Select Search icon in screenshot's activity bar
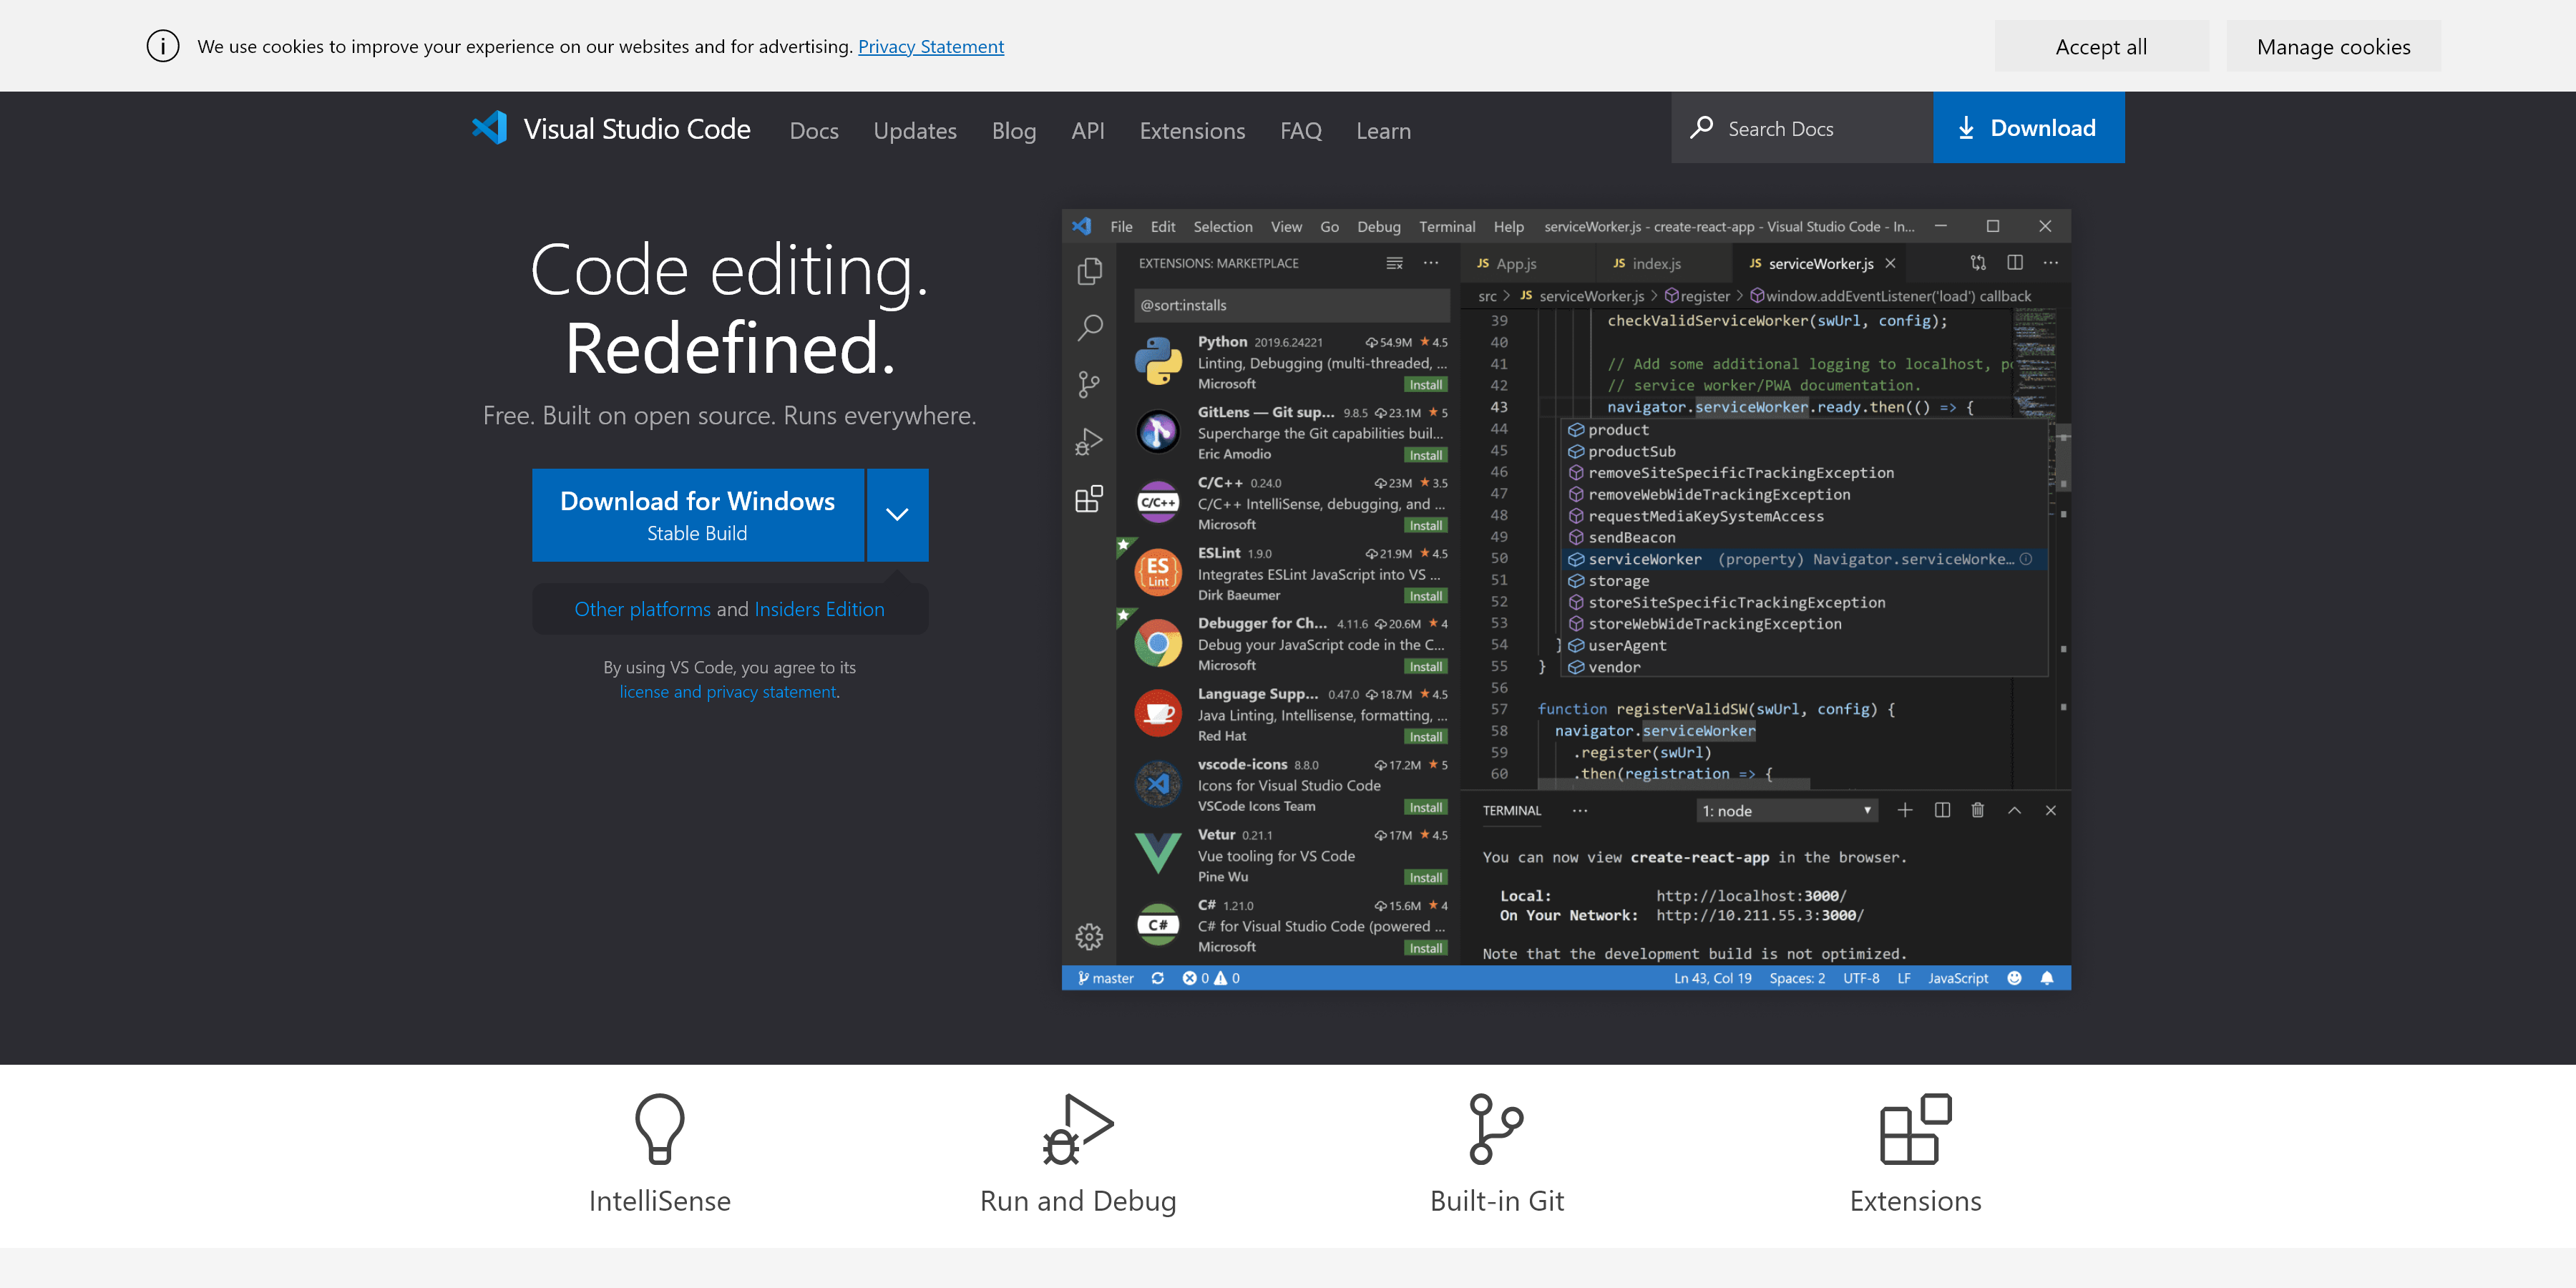The width and height of the screenshot is (2576, 1288). tap(1089, 327)
